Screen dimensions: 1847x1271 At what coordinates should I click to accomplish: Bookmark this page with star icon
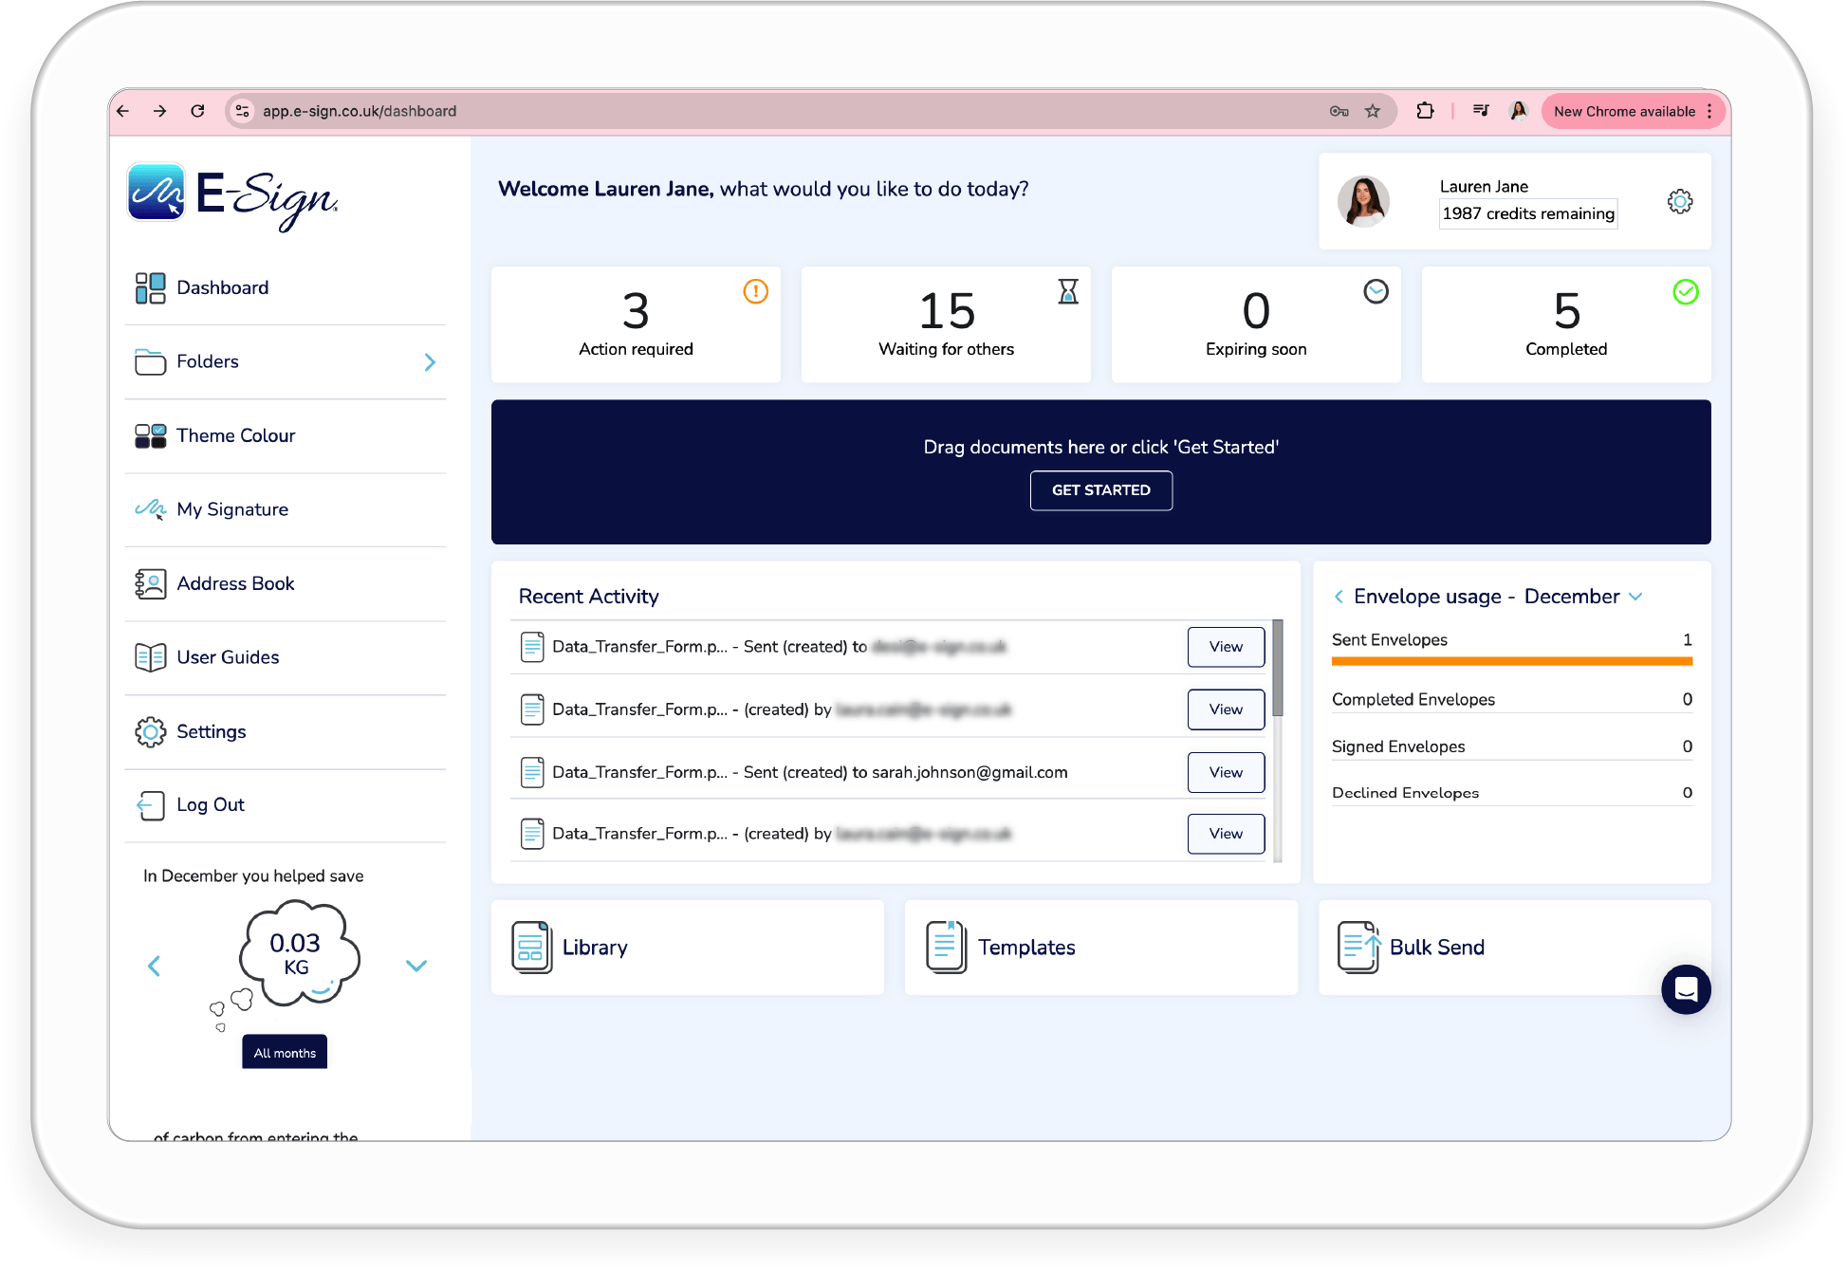pos(1373,111)
